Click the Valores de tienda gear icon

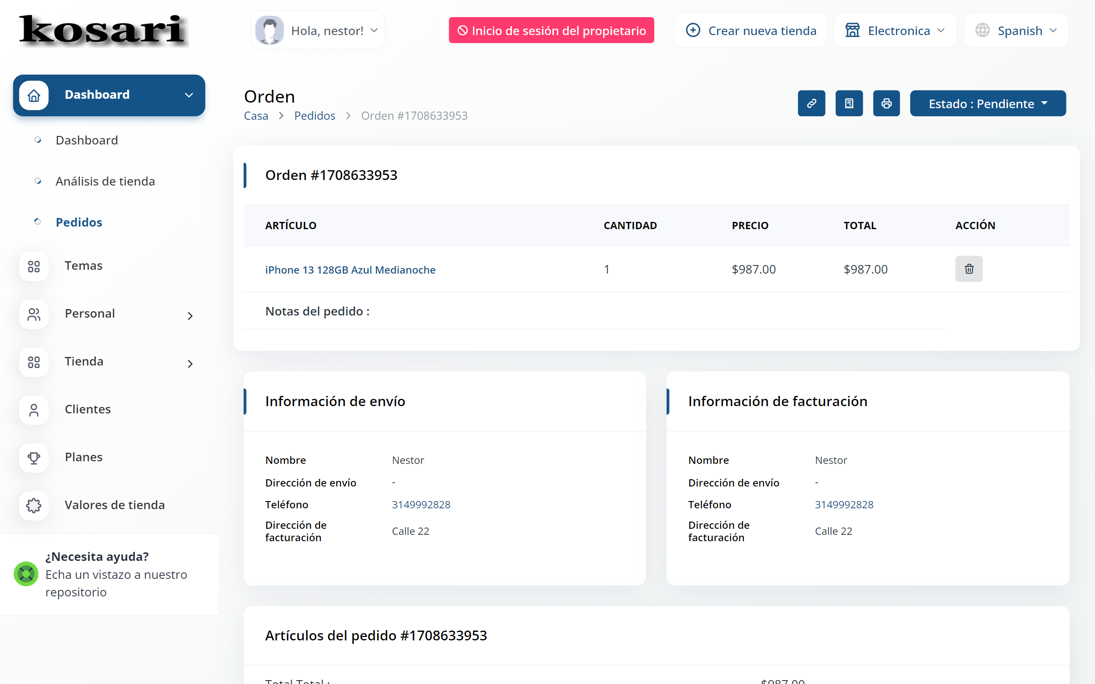coord(34,505)
